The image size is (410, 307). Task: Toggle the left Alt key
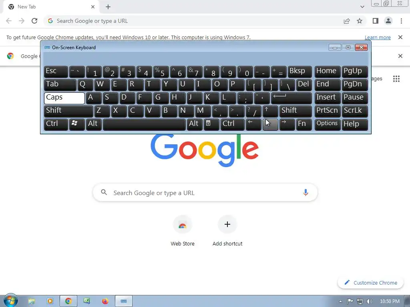pos(94,124)
